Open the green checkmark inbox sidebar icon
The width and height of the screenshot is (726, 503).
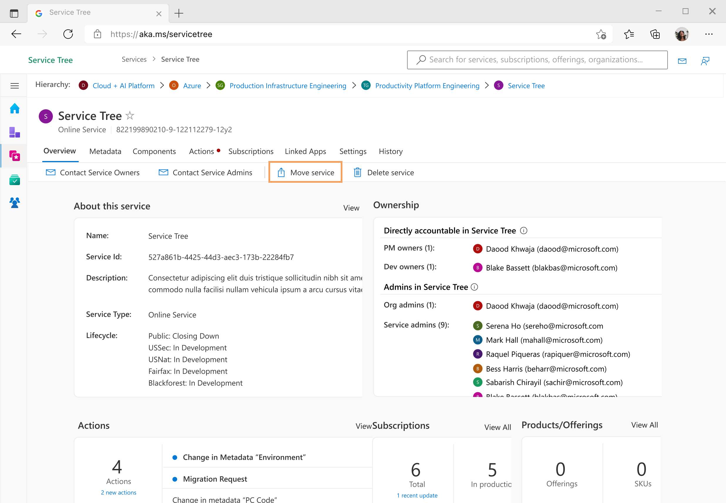[14, 180]
